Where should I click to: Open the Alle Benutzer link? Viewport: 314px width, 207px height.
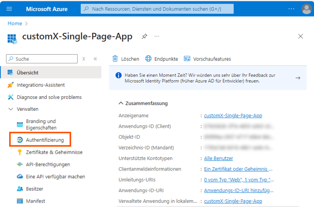click(x=218, y=158)
